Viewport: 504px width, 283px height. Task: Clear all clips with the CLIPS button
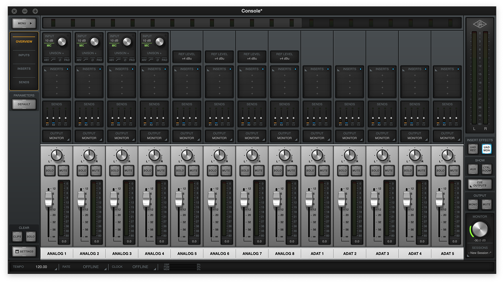pyautogui.click(x=17, y=237)
